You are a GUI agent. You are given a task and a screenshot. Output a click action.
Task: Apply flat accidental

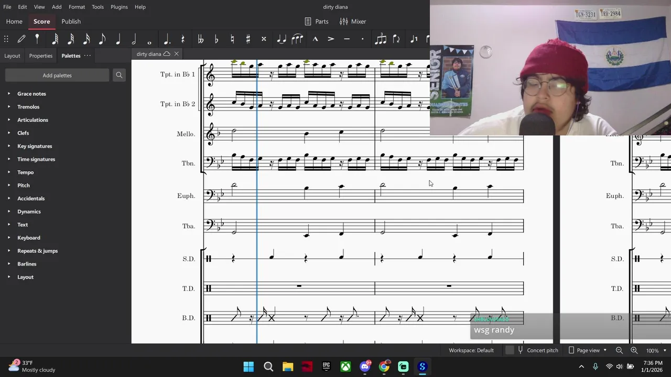216,39
